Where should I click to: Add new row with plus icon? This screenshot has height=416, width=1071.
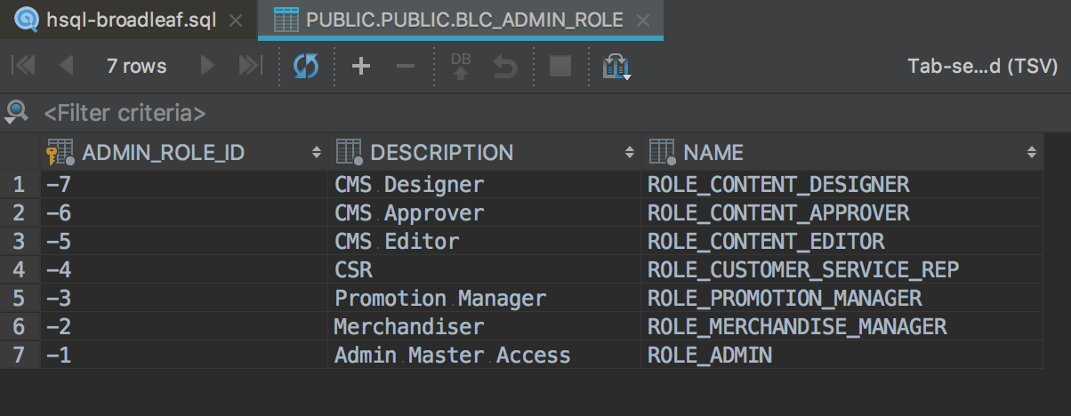[360, 66]
